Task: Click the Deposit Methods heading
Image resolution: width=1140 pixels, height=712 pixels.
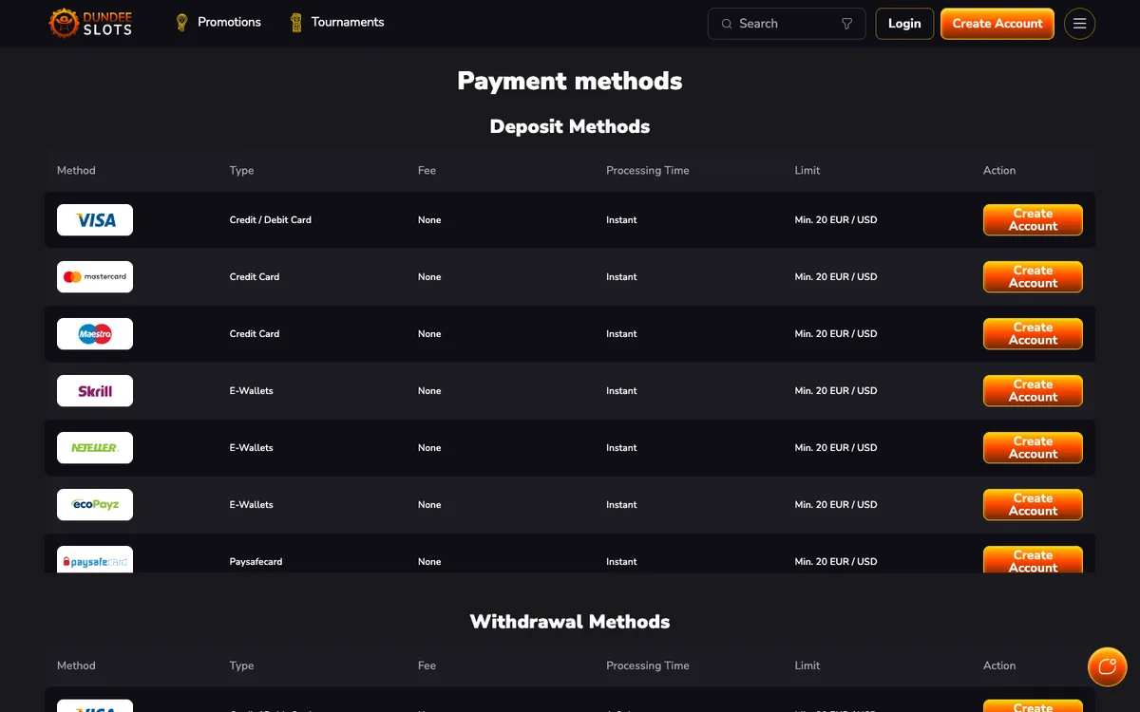Action: tap(570, 126)
